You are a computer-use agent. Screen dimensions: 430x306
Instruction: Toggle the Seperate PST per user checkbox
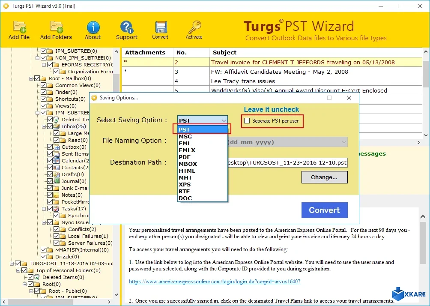tap(247, 121)
